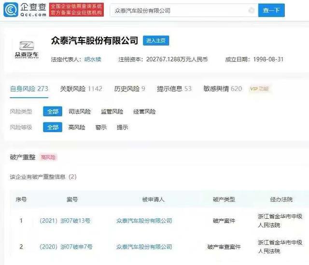The height and width of the screenshot is (265, 309).
Task: Click the 经办法院 column header
Action: [x=281, y=199]
